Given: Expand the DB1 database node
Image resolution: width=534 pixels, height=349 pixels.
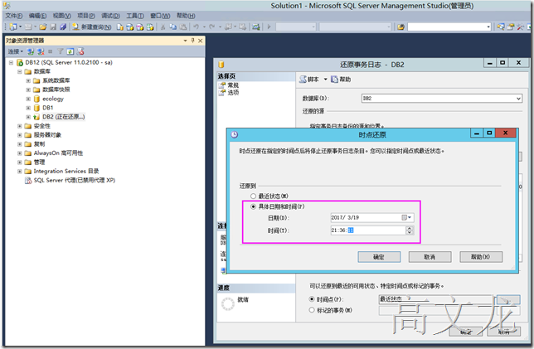Looking at the screenshot, I should (28, 108).
